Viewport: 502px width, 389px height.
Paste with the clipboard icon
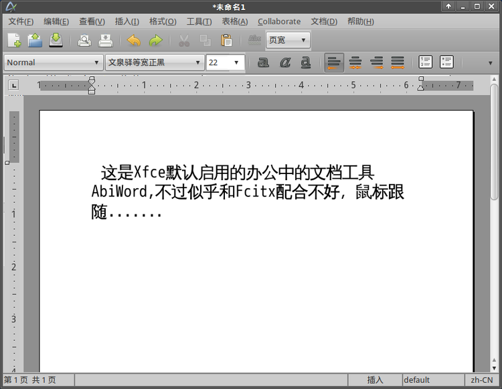pos(226,40)
